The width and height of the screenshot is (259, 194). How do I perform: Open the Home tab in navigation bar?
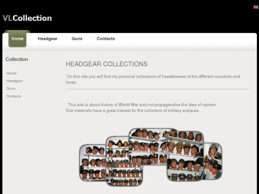[17, 39]
